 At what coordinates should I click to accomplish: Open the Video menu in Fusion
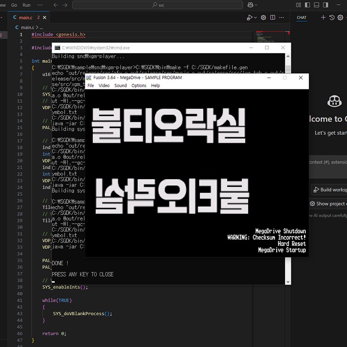click(x=104, y=85)
